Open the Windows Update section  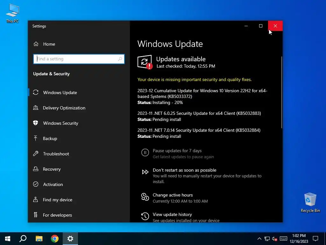(x=79, y=92)
